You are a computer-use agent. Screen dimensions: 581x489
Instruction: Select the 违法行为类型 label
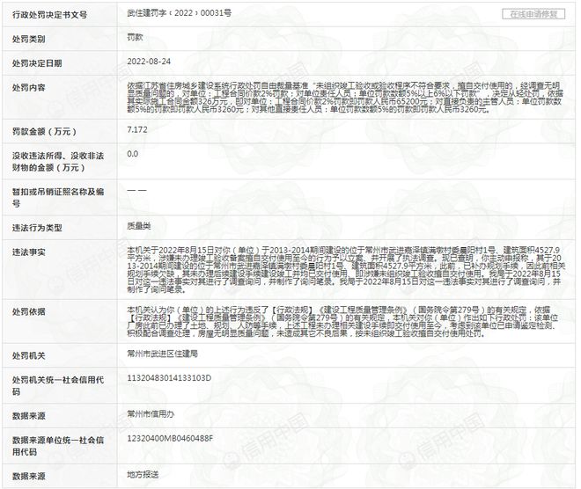pyautogui.click(x=37, y=228)
